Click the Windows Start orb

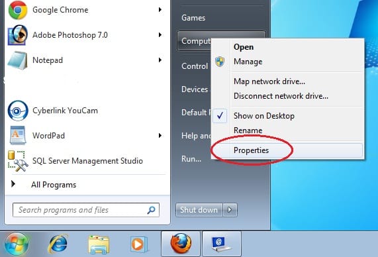(x=17, y=244)
